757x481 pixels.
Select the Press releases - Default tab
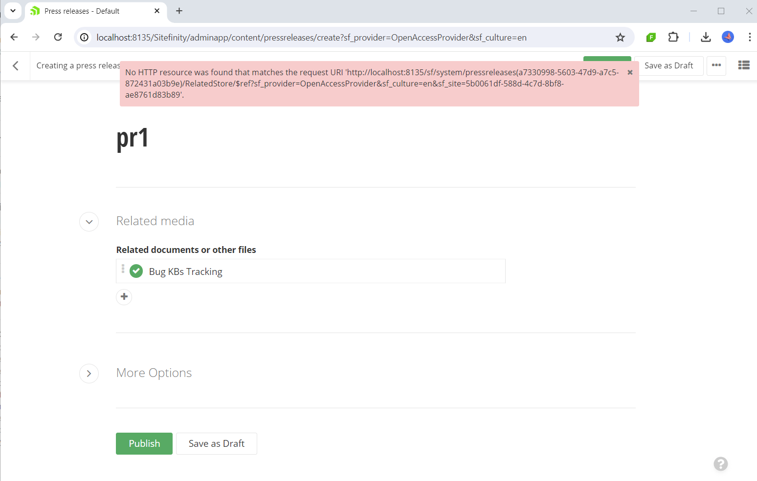point(96,11)
